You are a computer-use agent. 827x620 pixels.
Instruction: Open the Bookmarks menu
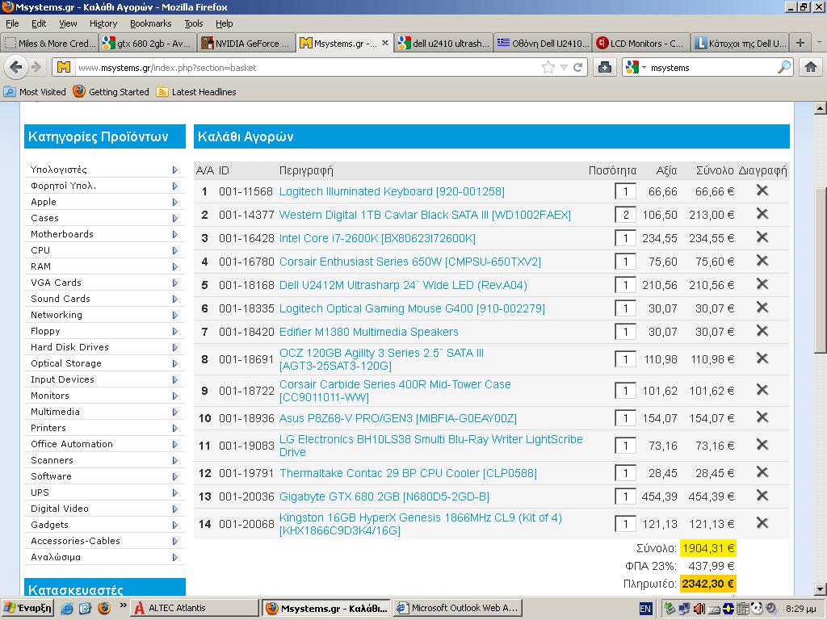tap(151, 23)
